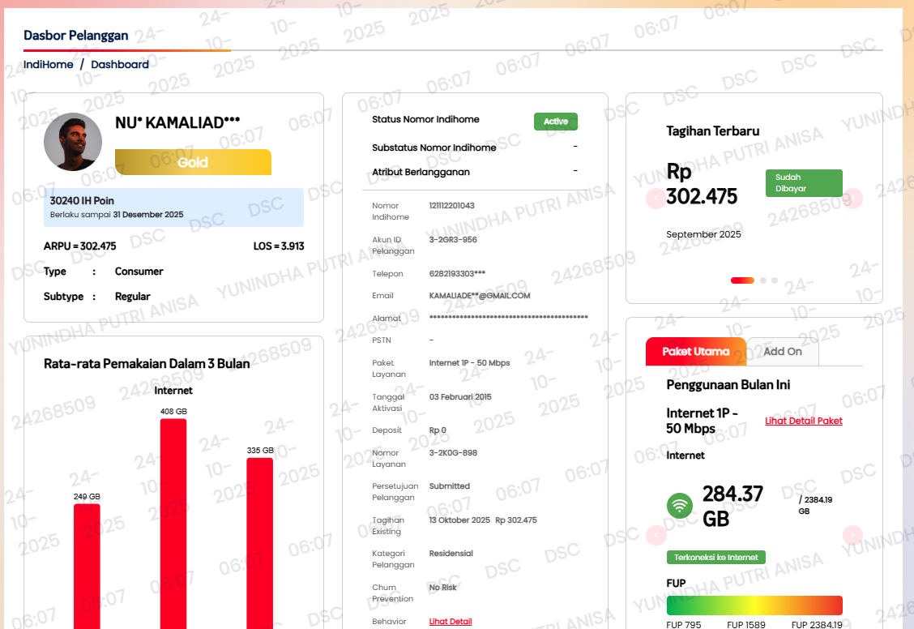The image size is (914, 629).
Task: Go to previous bill with left arrow in Tagihan Terbaru
Action: click(656, 199)
